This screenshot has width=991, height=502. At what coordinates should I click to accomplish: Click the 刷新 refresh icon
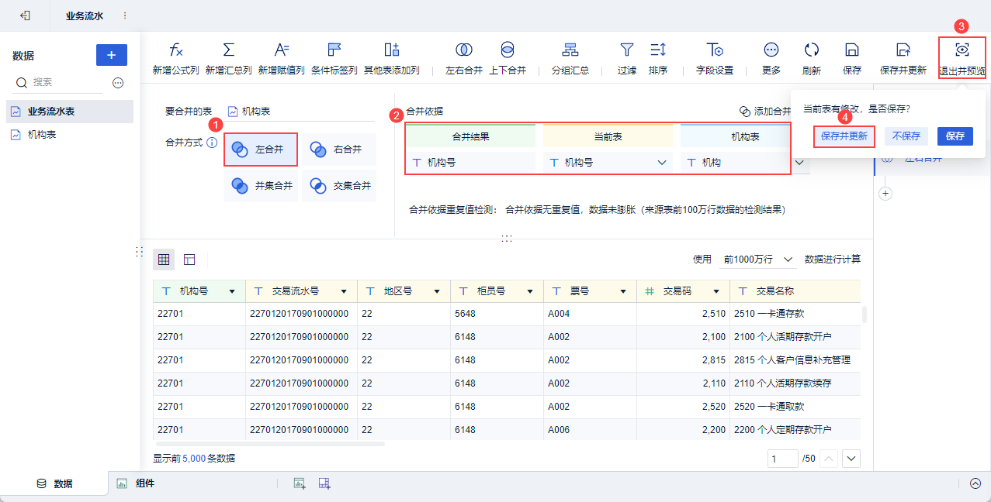tap(812, 50)
